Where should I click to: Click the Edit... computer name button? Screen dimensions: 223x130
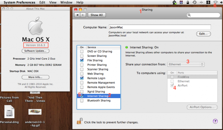click(x=203, y=34)
